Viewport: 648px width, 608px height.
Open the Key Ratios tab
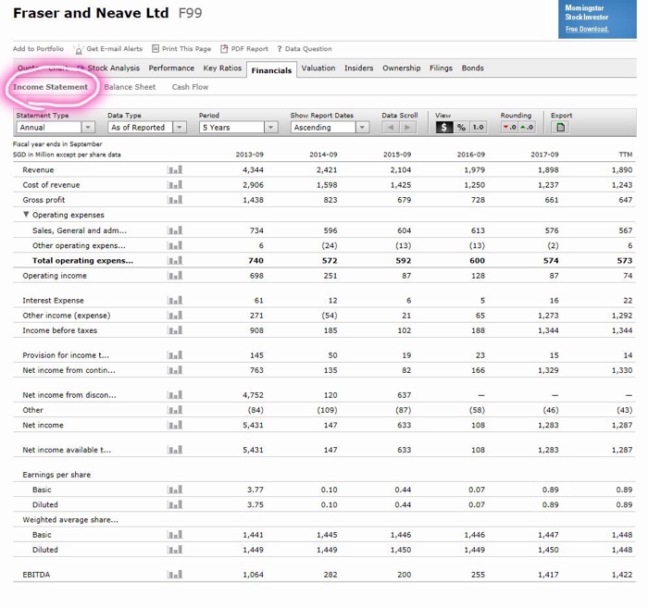point(222,68)
